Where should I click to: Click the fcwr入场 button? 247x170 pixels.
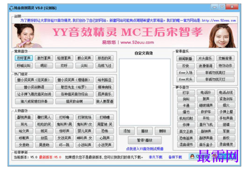click(x=186, y=73)
